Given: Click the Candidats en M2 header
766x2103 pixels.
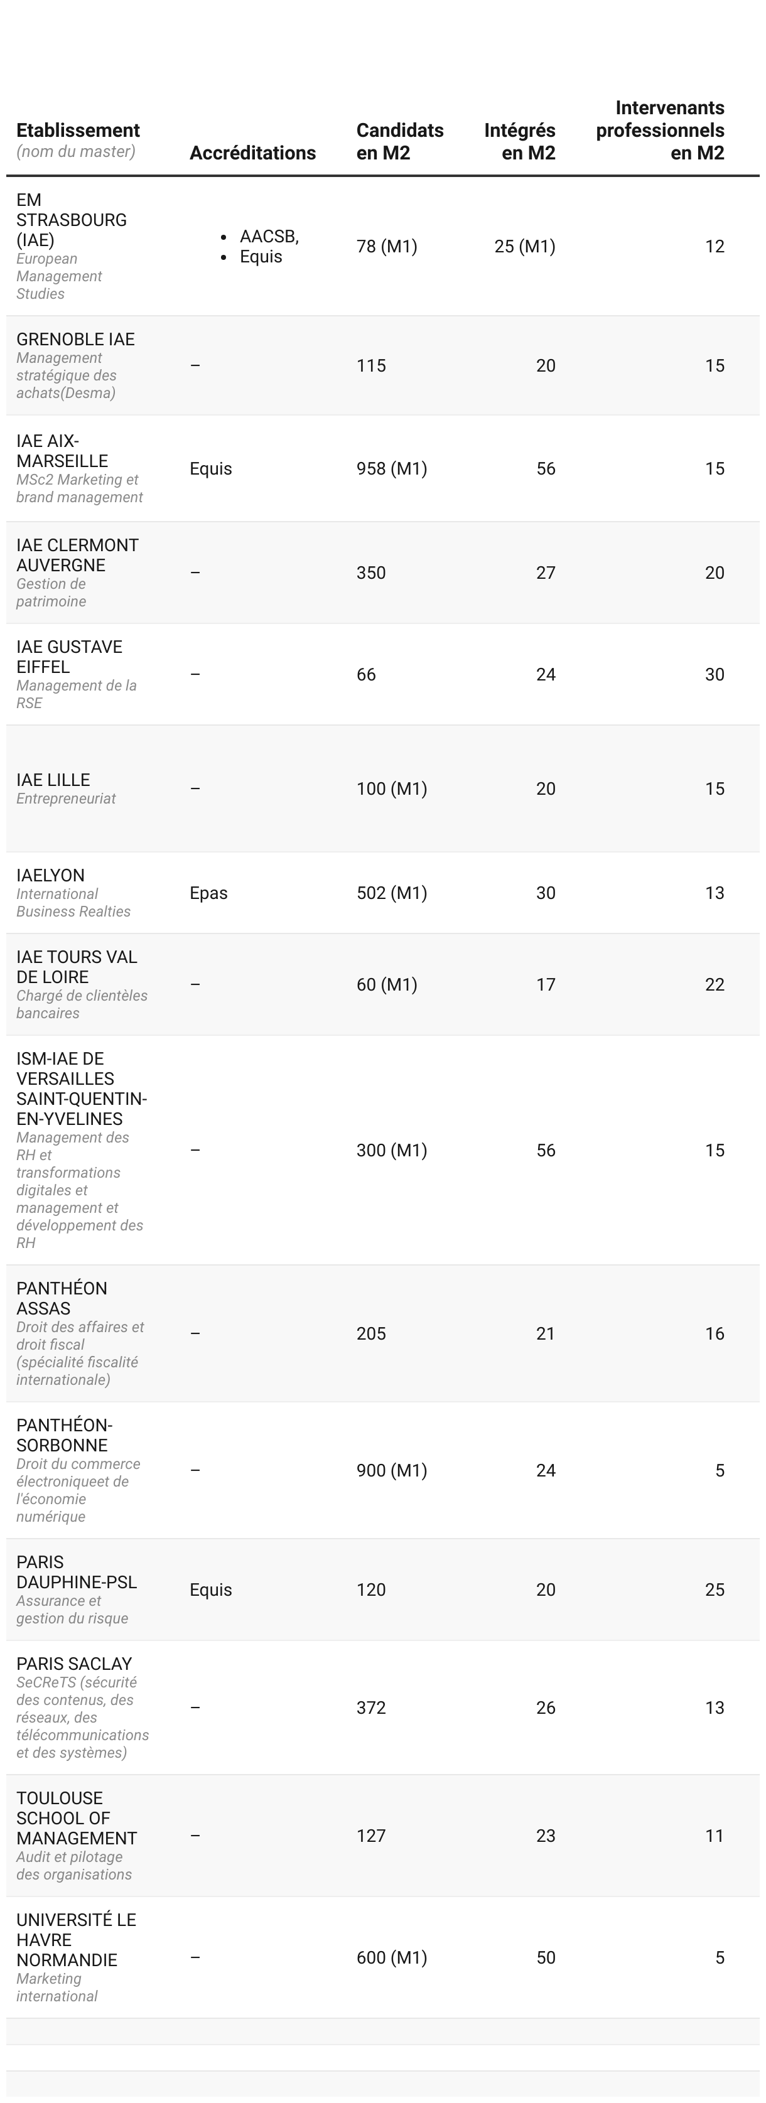Looking at the screenshot, I should (x=399, y=141).
